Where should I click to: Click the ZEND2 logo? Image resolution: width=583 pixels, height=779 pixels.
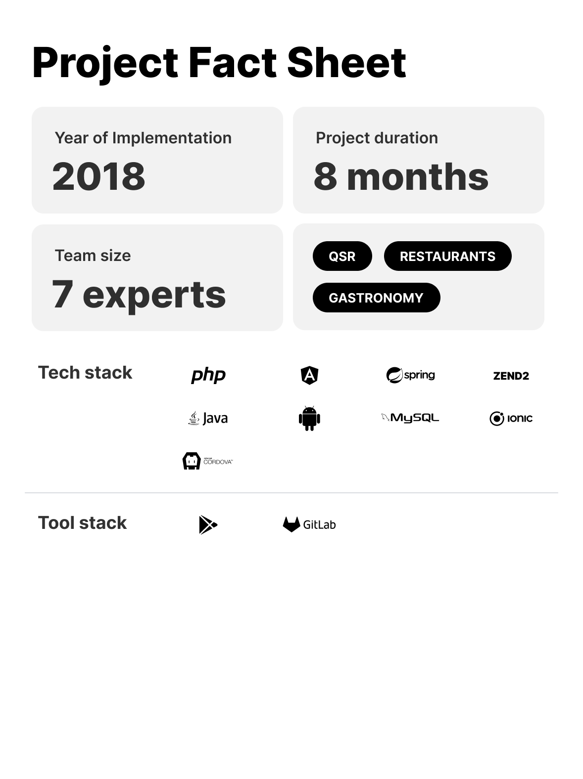point(511,376)
